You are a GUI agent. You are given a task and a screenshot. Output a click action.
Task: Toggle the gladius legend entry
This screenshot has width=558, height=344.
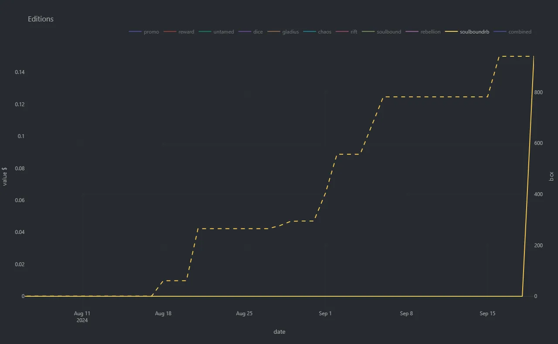(x=283, y=32)
